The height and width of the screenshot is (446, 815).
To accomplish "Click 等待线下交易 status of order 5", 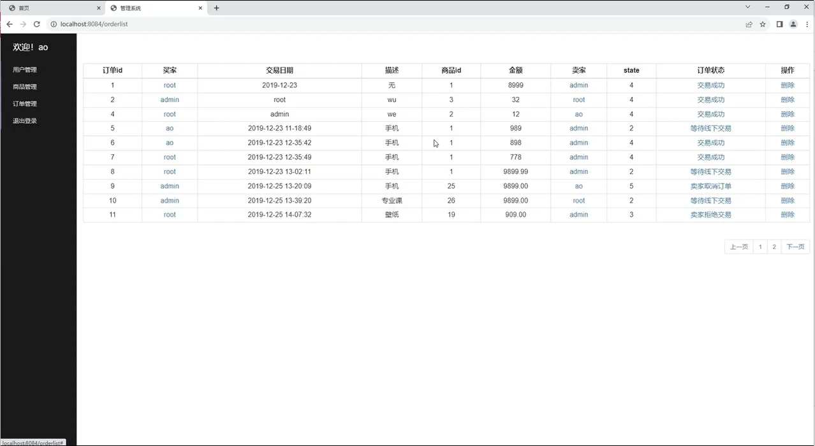I will point(711,129).
